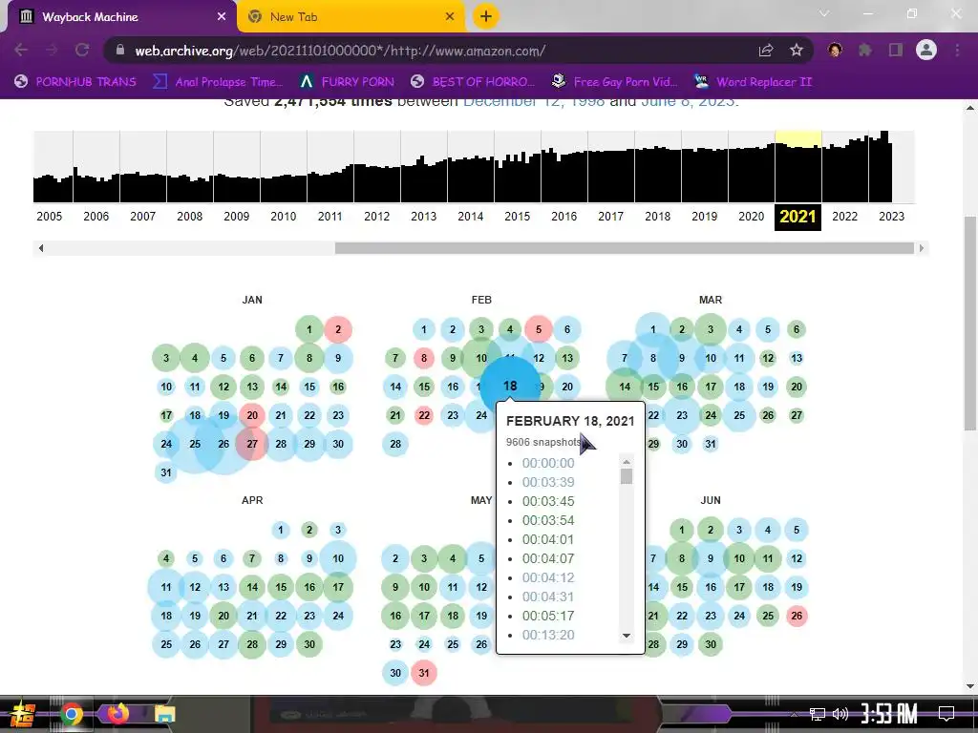This screenshot has width=978, height=733.
Task: Click the site lock icon
Action: [120, 50]
